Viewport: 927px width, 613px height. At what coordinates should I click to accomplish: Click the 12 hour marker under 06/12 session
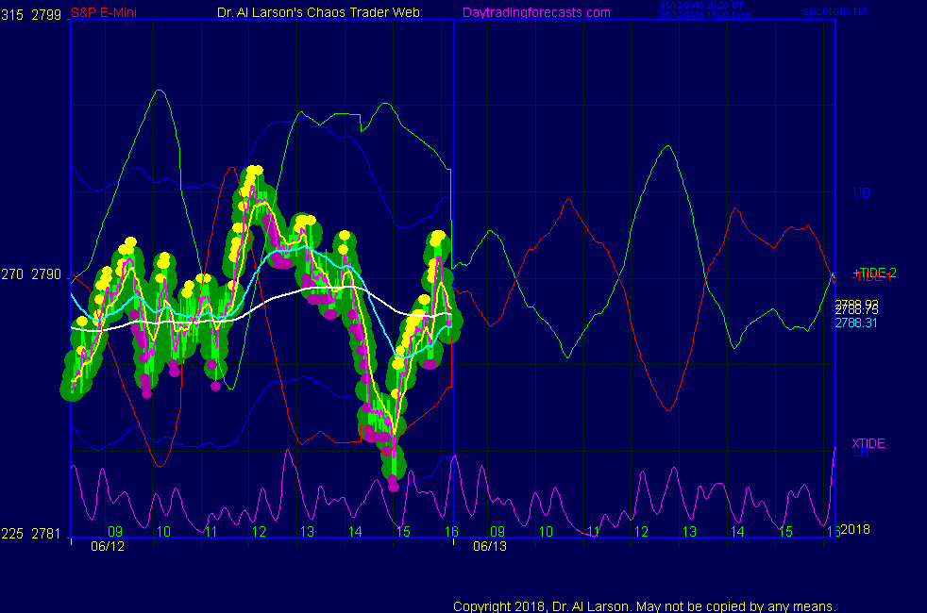pos(259,532)
